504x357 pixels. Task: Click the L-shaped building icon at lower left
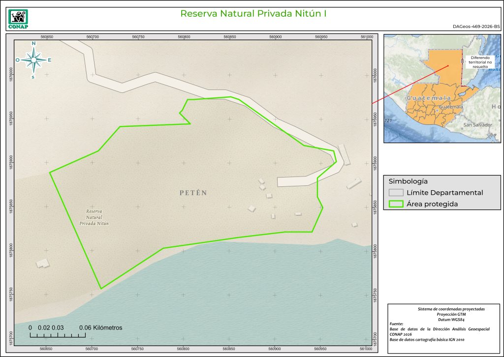click(x=43, y=263)
